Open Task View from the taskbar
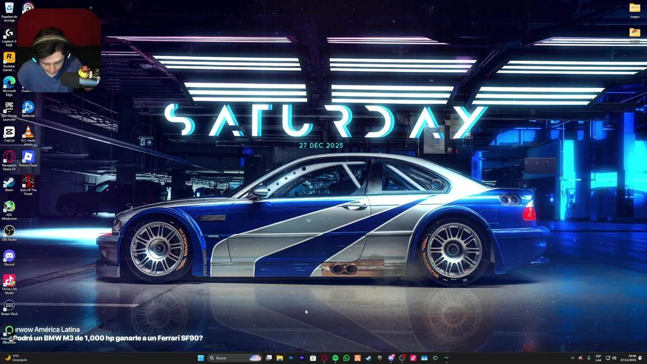The width and height of the screenshot is (647, 364). coord(268,358)
